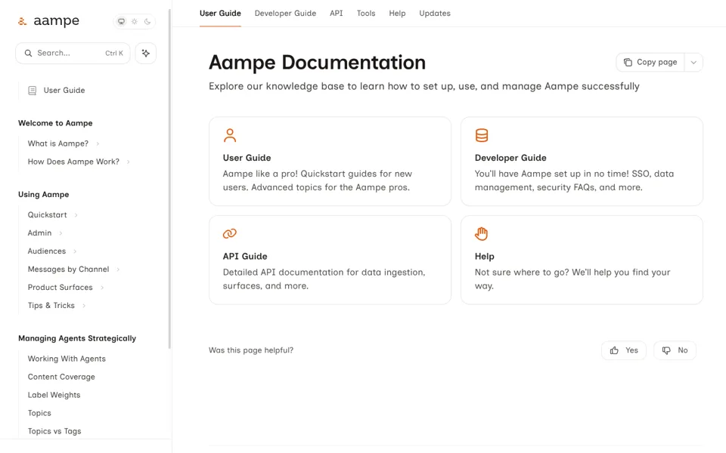
Task: Expand the Admin section chevron
Action: coord(60,233)
